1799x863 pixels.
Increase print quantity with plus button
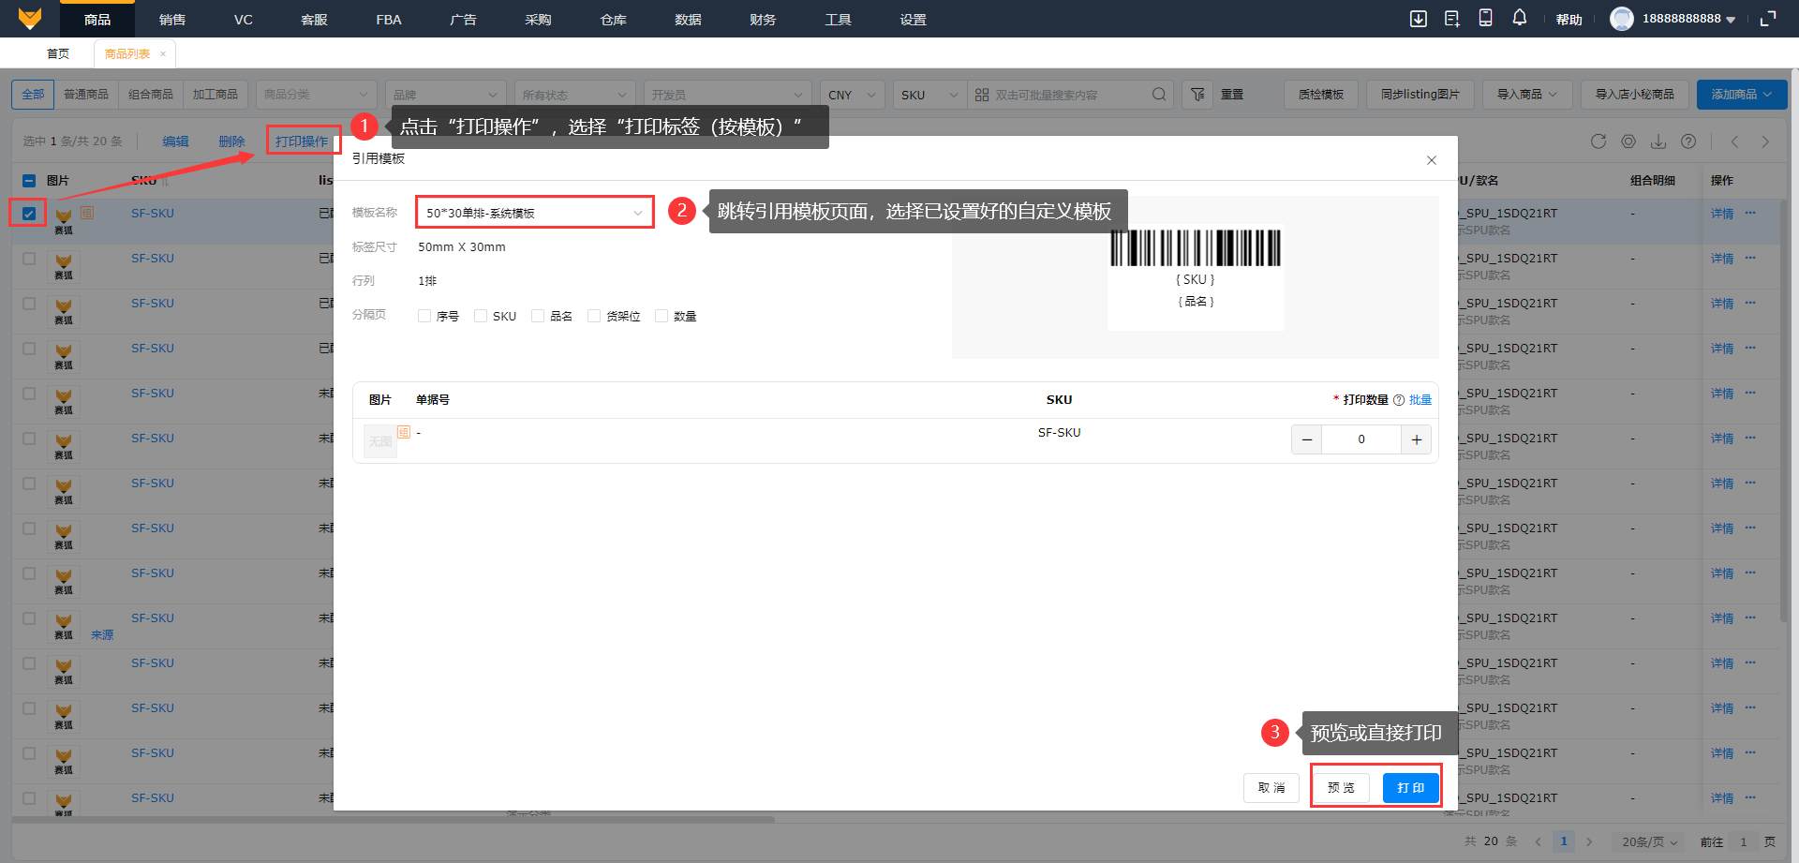[1417, 439]
